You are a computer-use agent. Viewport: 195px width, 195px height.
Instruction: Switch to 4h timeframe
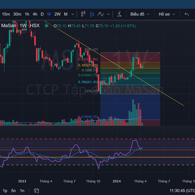click(35, 14)
